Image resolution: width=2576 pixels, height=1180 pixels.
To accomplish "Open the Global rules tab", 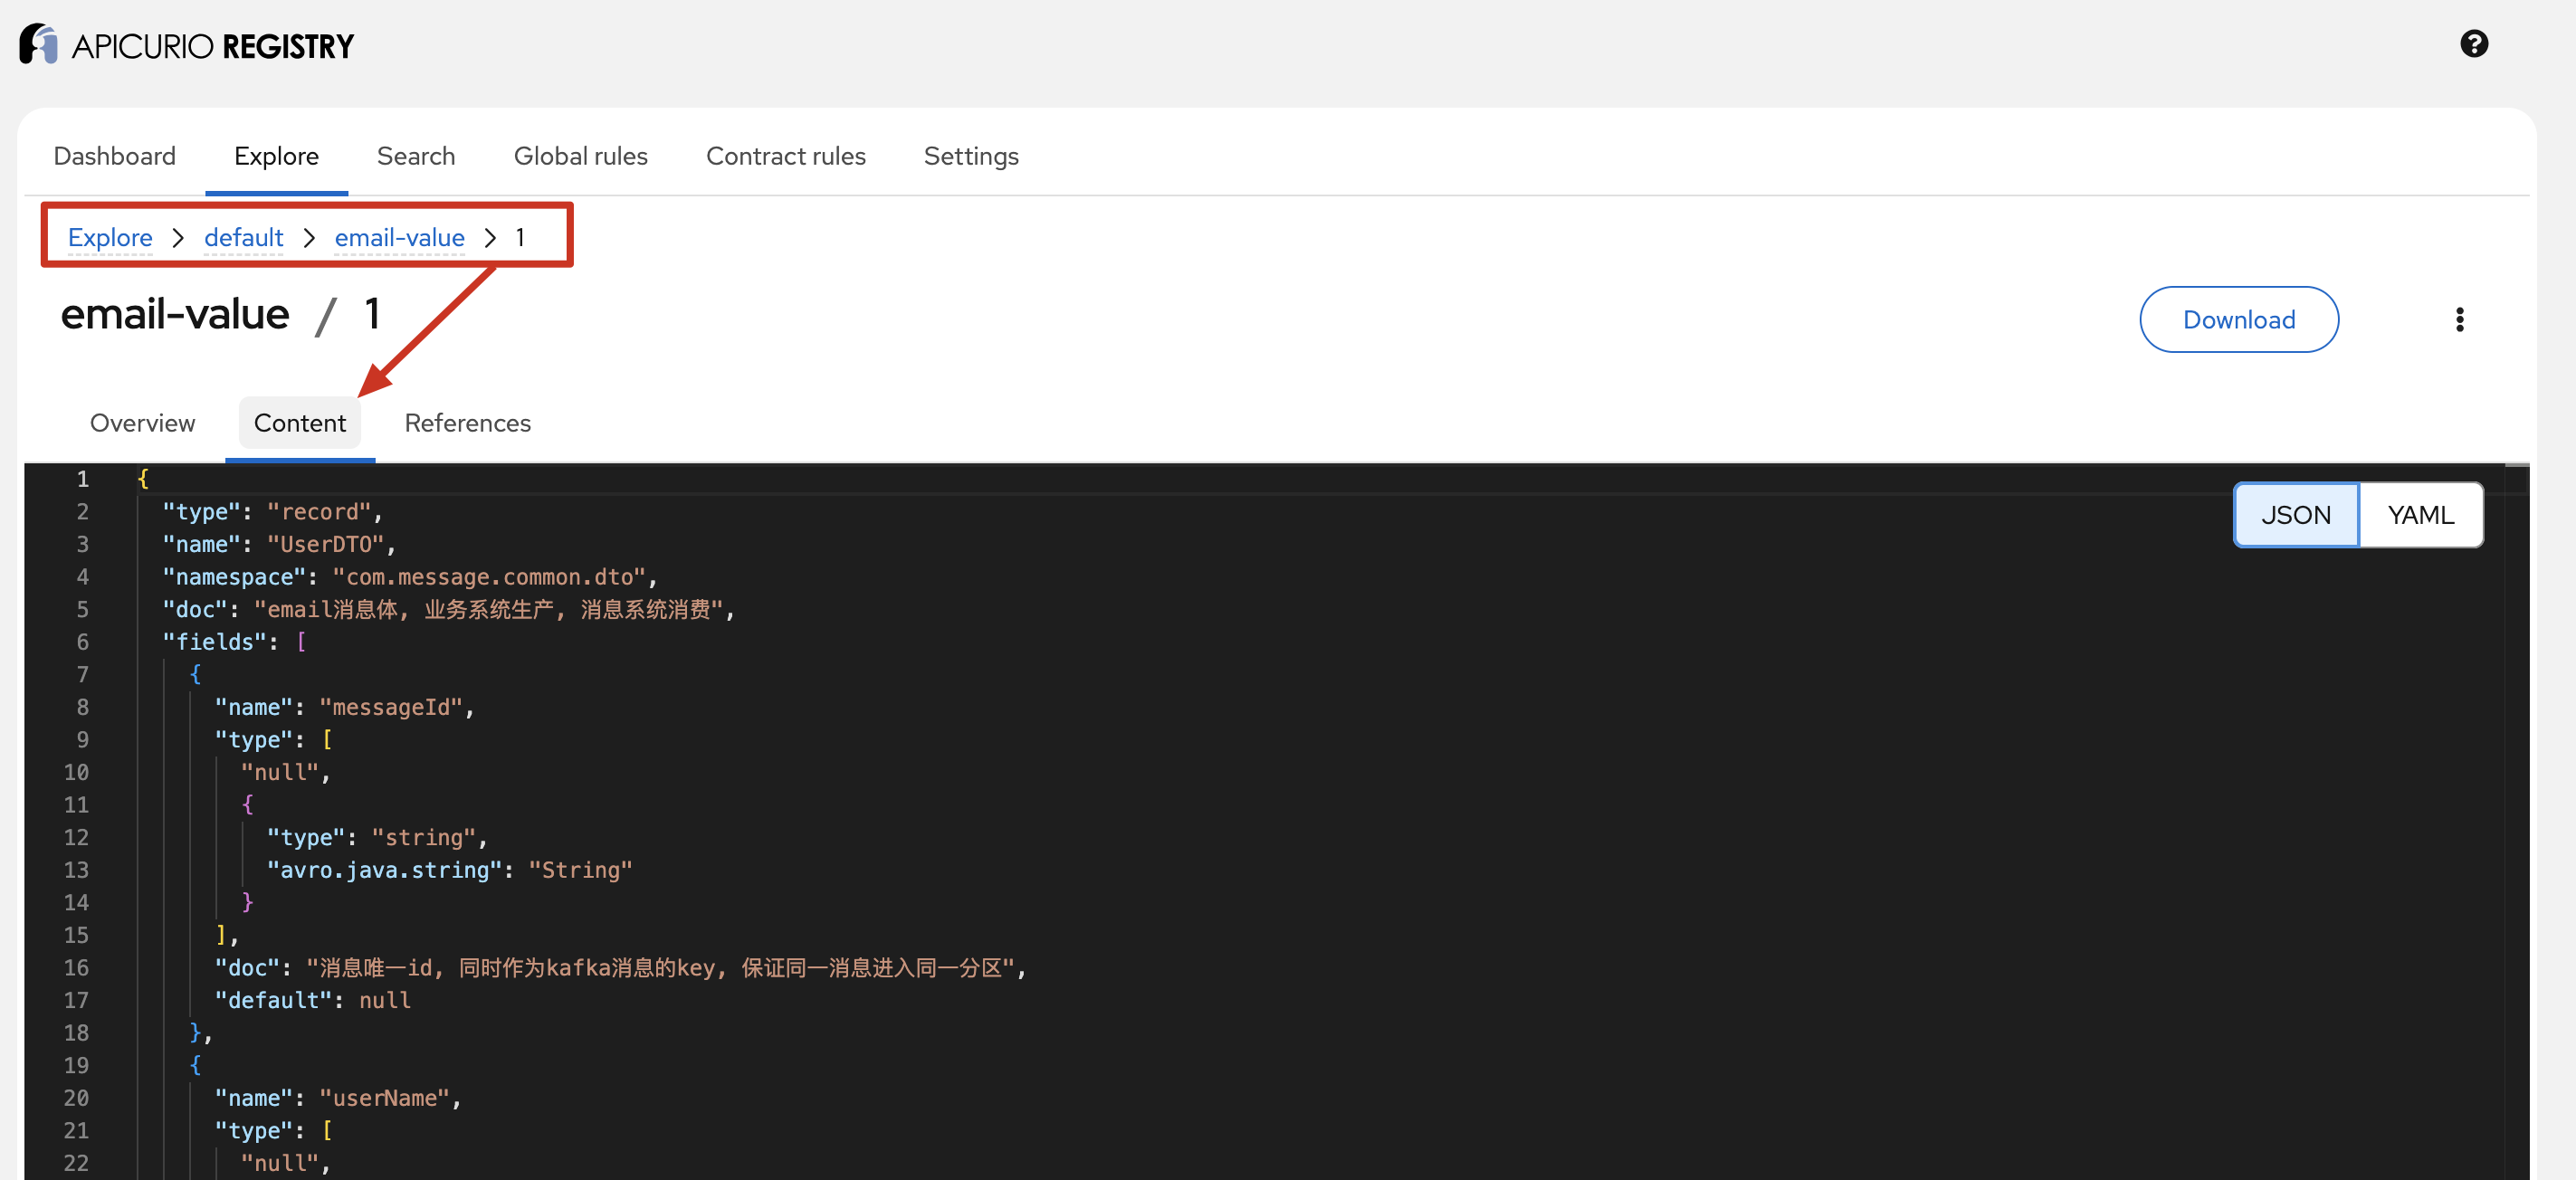I will 580,156.
